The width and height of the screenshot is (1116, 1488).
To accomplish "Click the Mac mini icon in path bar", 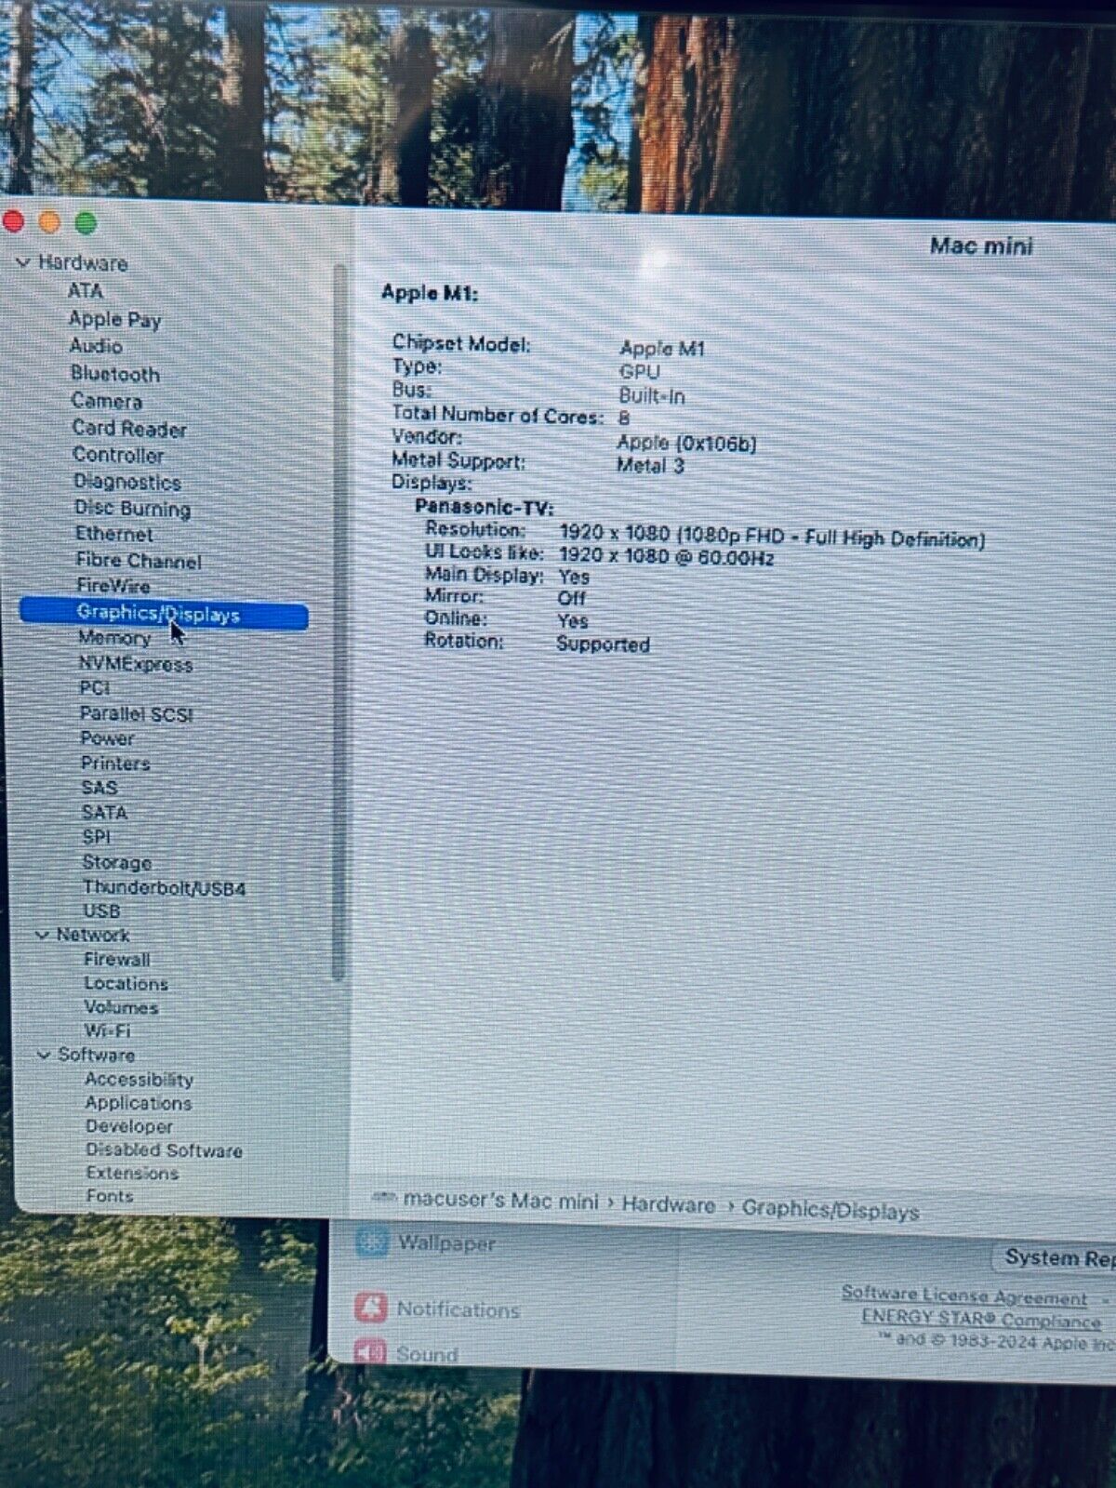I will tap(384, 1198).
